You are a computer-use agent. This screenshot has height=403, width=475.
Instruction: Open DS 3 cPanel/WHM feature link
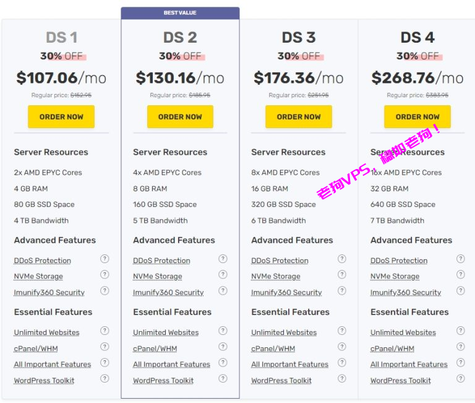click(273, 349)
